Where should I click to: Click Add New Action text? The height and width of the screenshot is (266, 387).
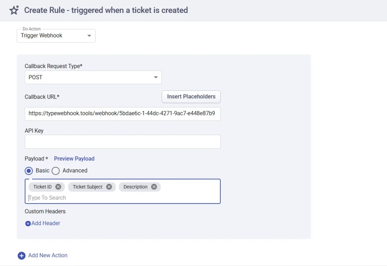[48, 255]
